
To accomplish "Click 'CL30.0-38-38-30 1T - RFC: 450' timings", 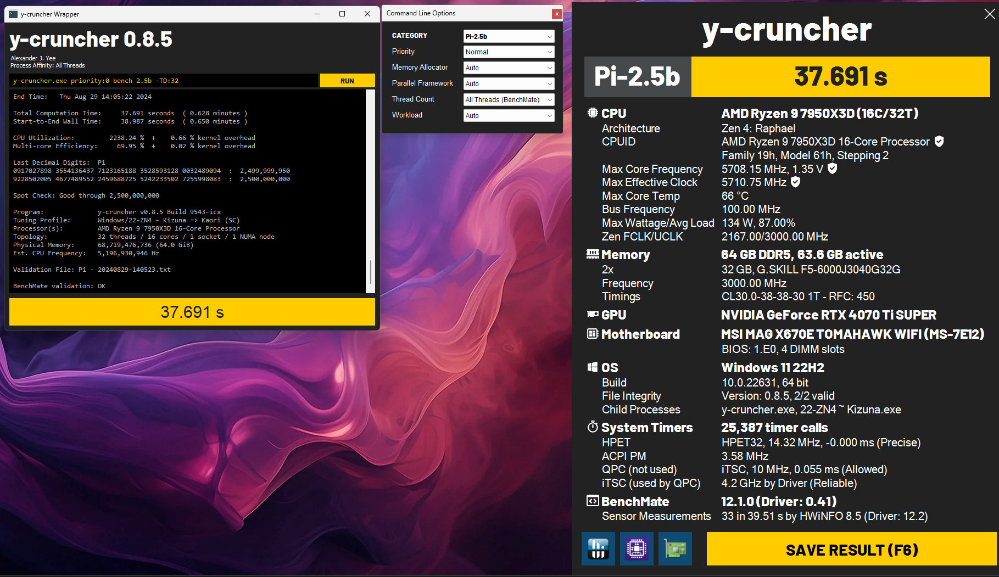I will point(798,296).
